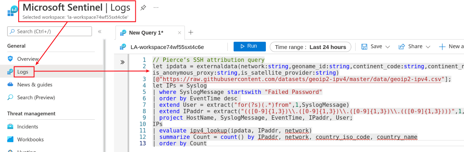
Task: Collapse the left navigation with double chevron
Action: (100, 31)
